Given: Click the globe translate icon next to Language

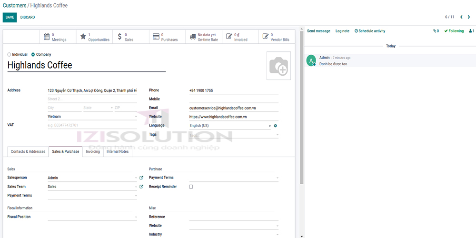Looking at the screenshot, I should point(275,126).
